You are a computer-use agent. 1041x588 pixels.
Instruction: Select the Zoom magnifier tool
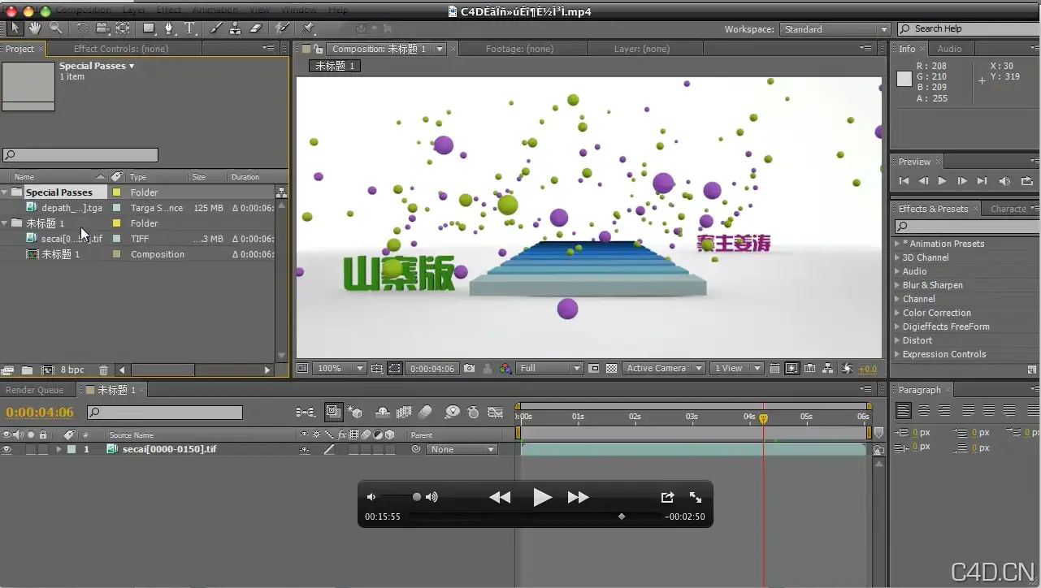pos(55,28)
